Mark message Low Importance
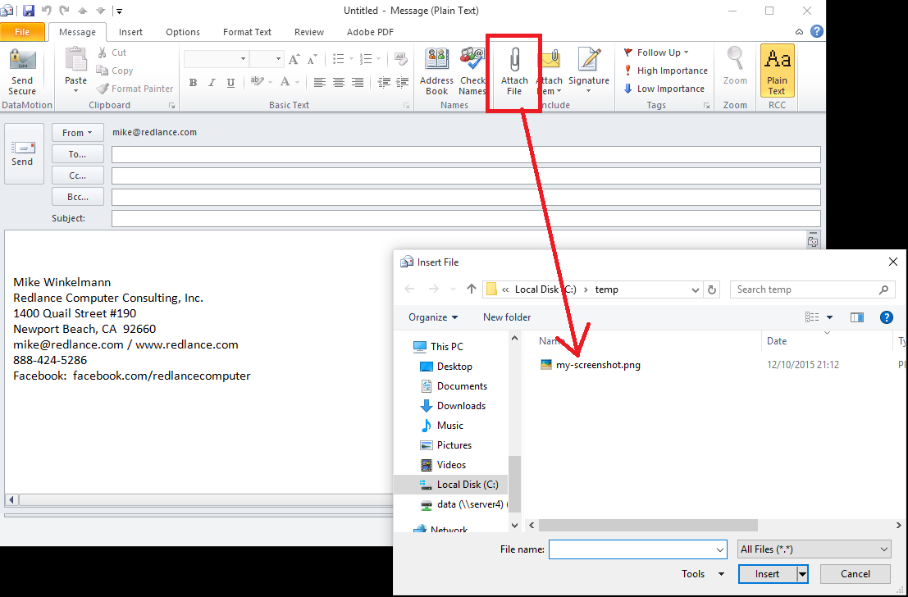 tap(664, 89)
